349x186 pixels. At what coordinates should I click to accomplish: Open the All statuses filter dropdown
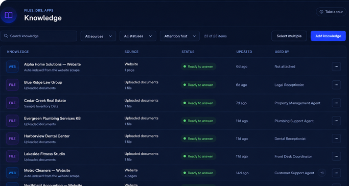click(x=138, y=36)
